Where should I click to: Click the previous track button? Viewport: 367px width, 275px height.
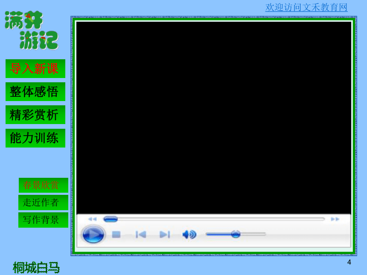point(141,234)
